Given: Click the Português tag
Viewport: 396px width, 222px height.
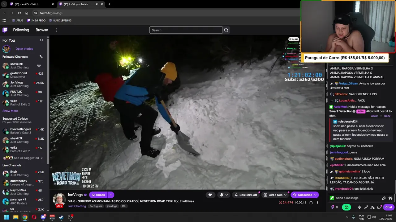Looking at the screenshot, I should coord(96,206).
